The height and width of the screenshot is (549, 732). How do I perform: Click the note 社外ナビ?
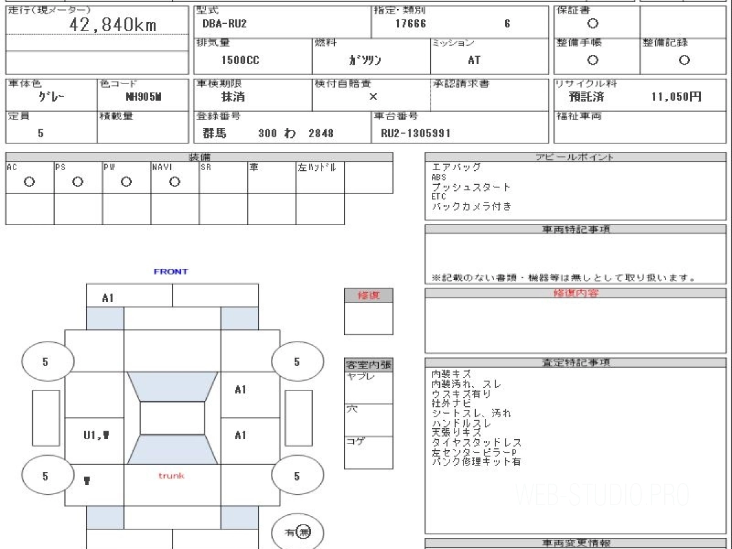(451, 403)
